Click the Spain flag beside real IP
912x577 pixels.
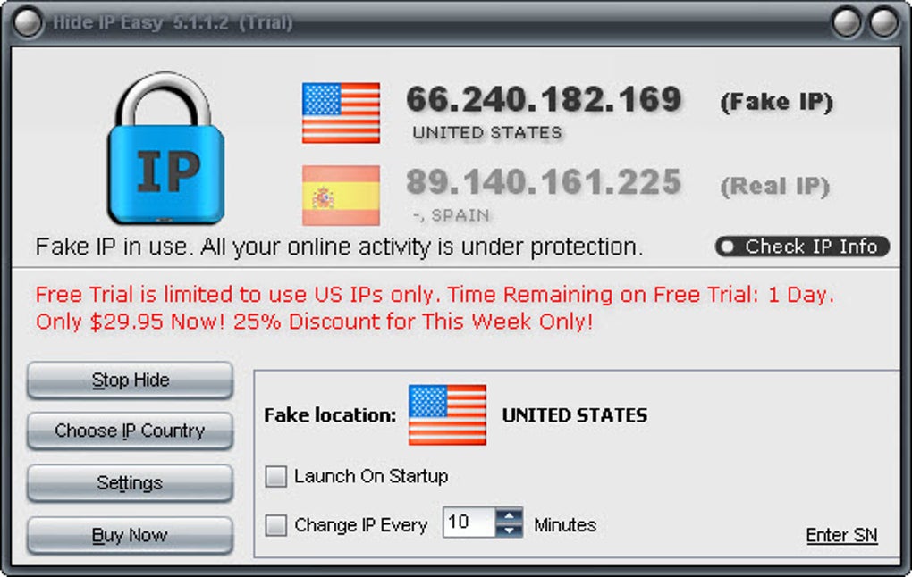(x=341, y=196)
